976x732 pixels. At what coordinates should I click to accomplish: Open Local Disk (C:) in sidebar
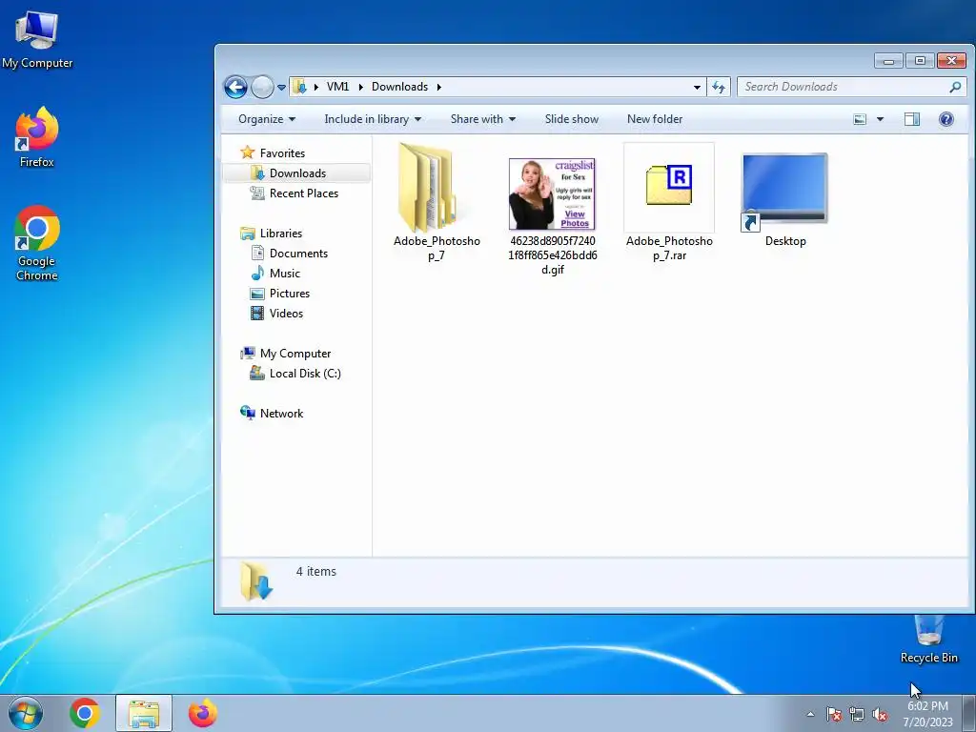[x=305, y=374]
